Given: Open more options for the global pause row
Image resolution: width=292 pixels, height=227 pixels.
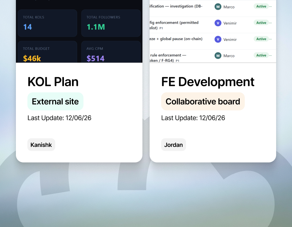Looking at the screenshot, I should (270, 39).
